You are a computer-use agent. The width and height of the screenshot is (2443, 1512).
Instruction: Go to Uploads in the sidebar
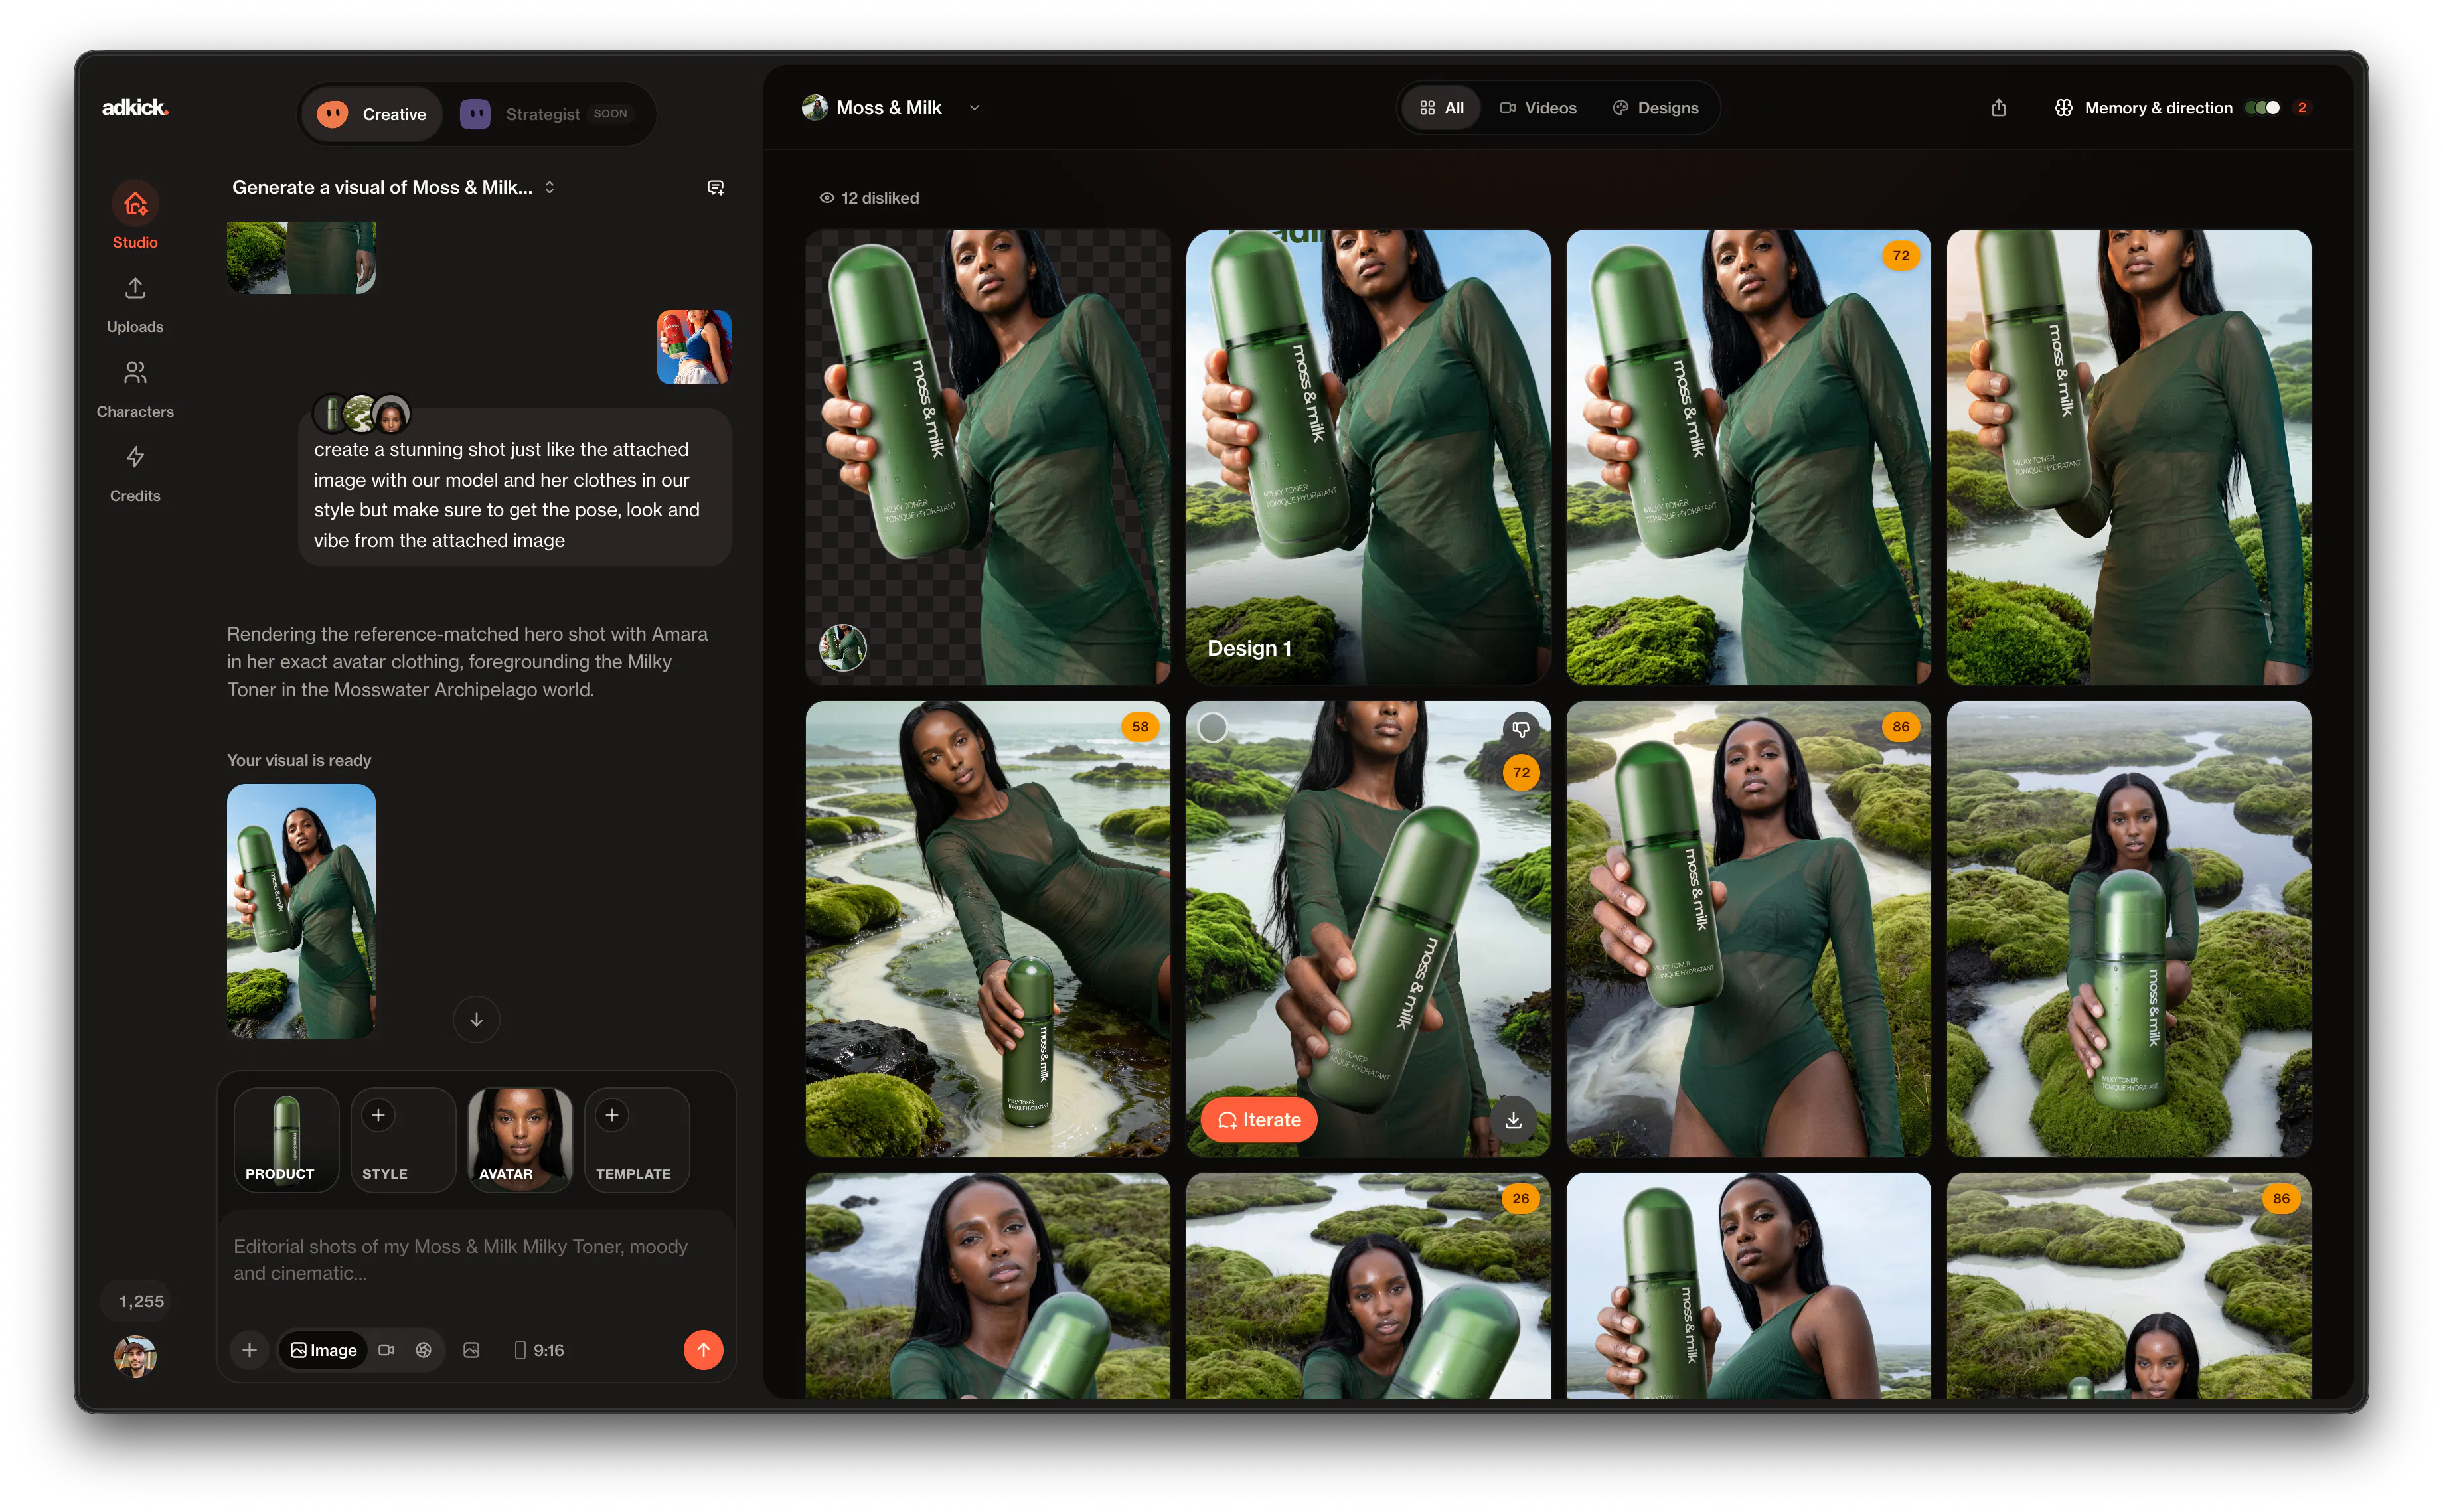pyautogui.click(x=135, y=305)
